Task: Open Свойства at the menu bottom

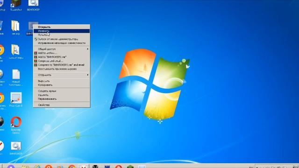Action: [x=62, y=105]
